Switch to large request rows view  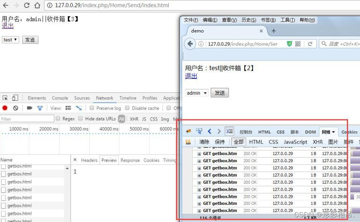(68, 108)
